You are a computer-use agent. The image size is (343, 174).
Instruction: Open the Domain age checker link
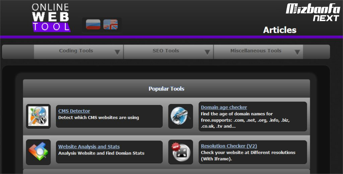[x=224, y=107]
